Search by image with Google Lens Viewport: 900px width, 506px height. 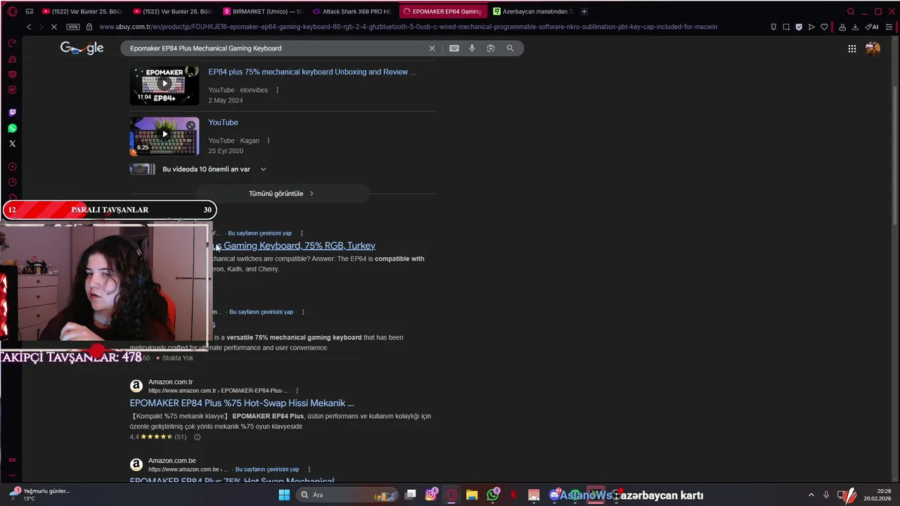tap(491, 48)
